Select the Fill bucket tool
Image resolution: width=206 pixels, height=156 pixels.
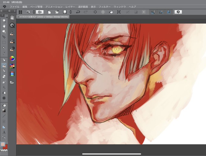point(4,105)
